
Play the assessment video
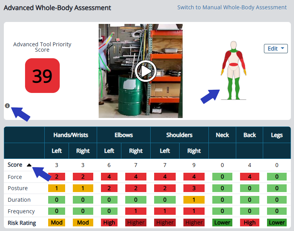tap(146, 71)
